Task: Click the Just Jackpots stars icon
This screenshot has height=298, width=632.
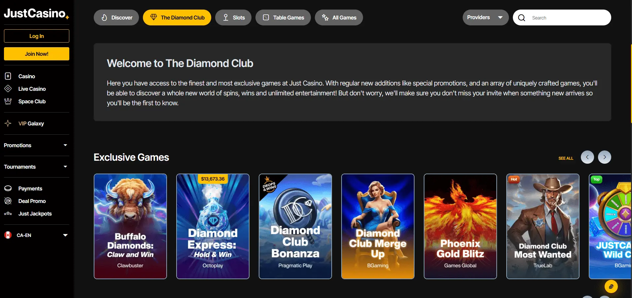Action: pos(8,214)
